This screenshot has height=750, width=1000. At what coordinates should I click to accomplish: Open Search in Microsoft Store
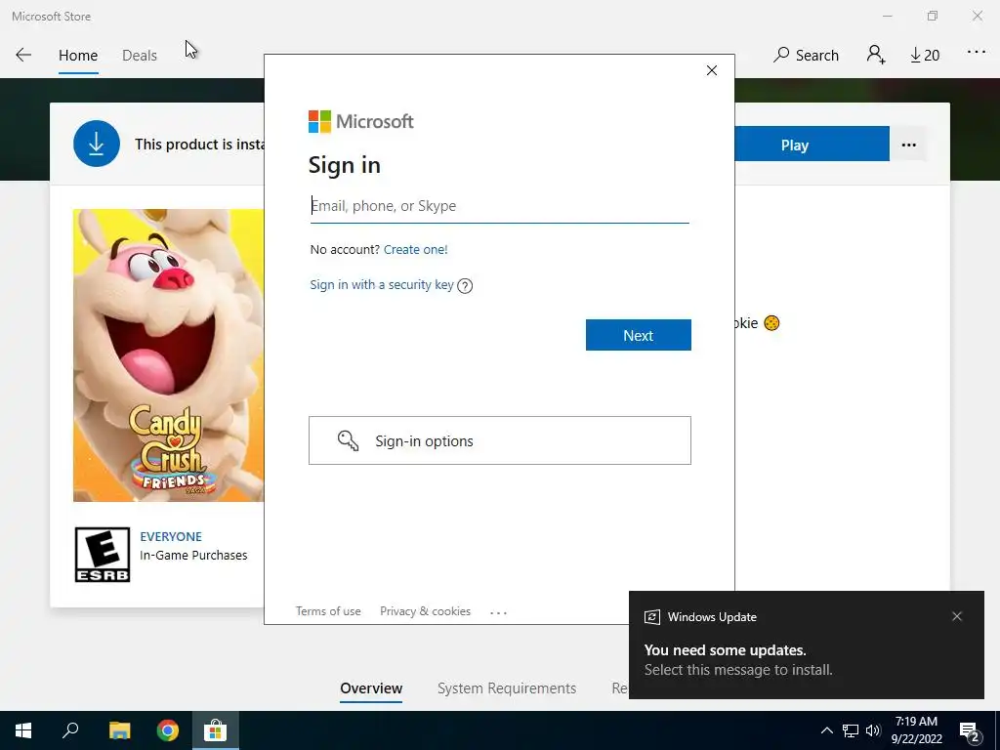[806, 55]
